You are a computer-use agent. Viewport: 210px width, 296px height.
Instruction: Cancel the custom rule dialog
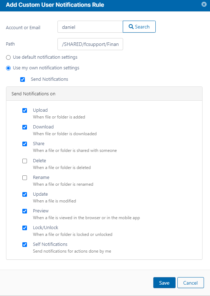(190, 282)
